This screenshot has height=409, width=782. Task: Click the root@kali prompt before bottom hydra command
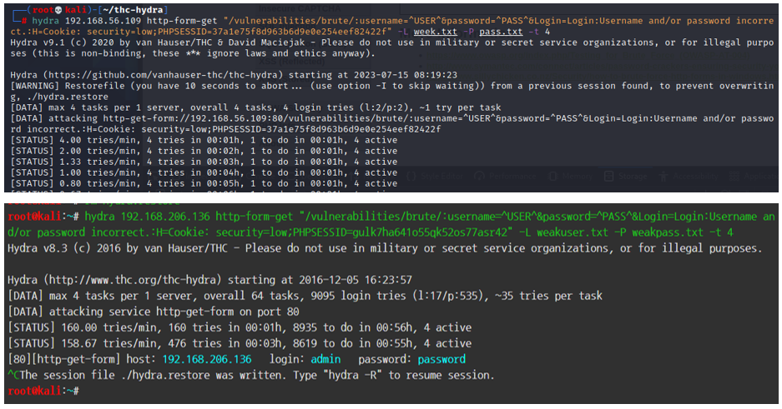point(43,217)
